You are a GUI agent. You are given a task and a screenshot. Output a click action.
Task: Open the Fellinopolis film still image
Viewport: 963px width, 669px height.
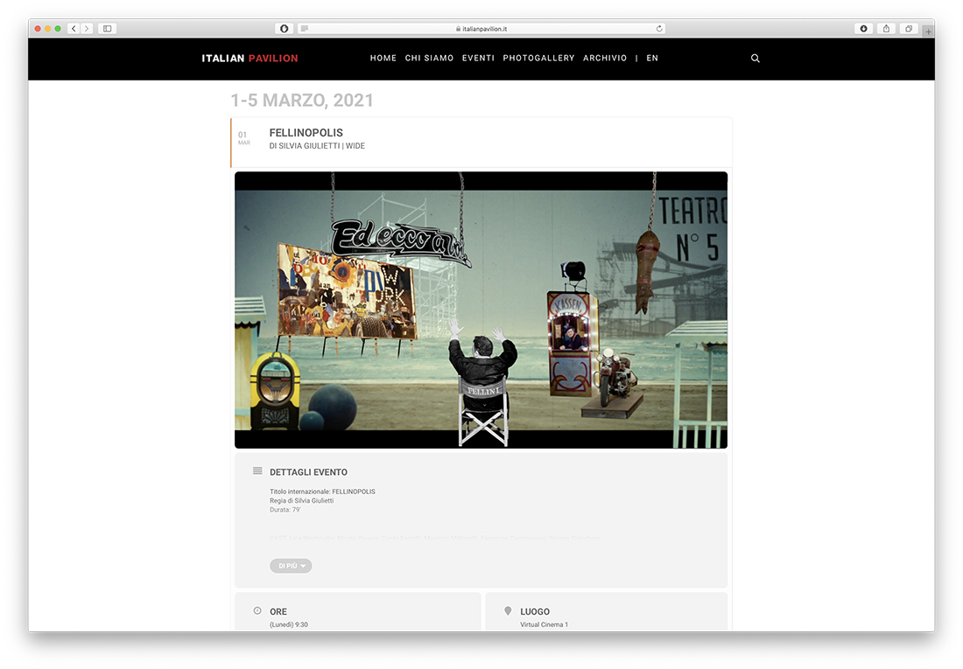481,310
